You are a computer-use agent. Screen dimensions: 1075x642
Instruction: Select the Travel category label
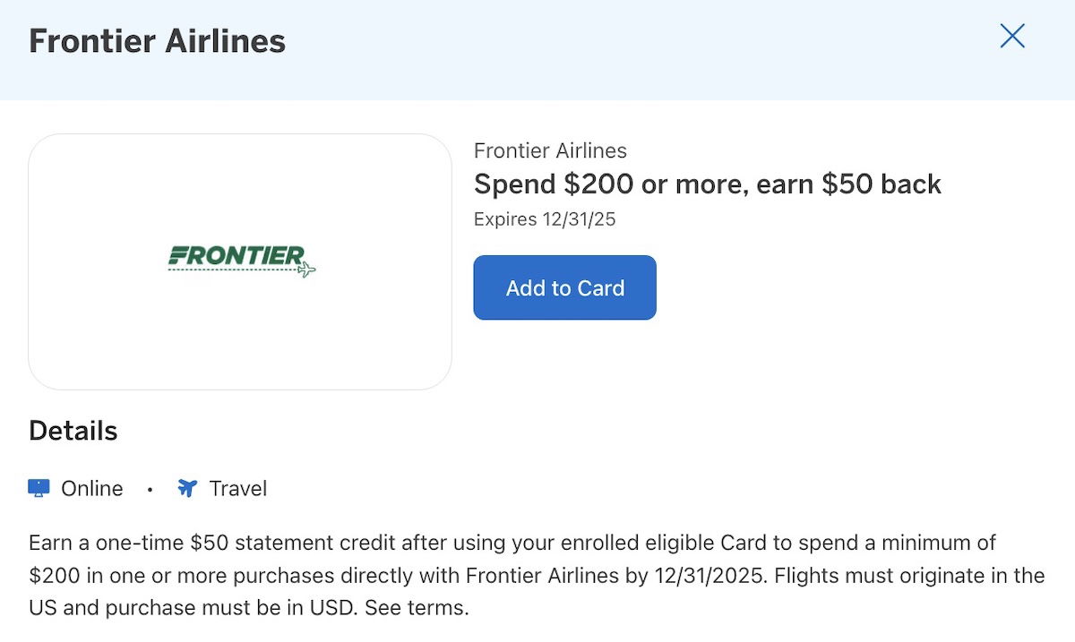point(238,488)
